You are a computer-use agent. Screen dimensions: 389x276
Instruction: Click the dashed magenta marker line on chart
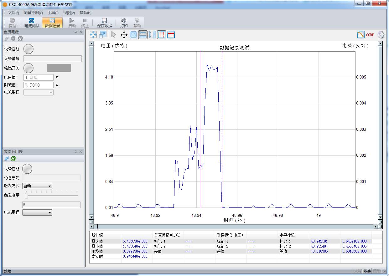[222, 130]
